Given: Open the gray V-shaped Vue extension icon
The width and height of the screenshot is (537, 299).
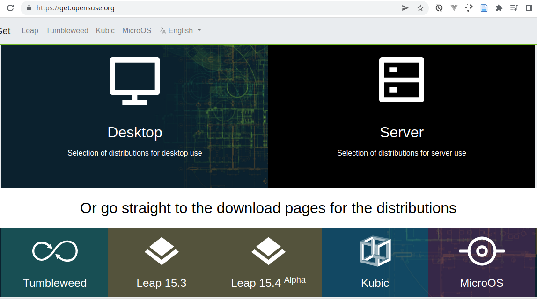Looking at the screenshot, I should (454, 8).
